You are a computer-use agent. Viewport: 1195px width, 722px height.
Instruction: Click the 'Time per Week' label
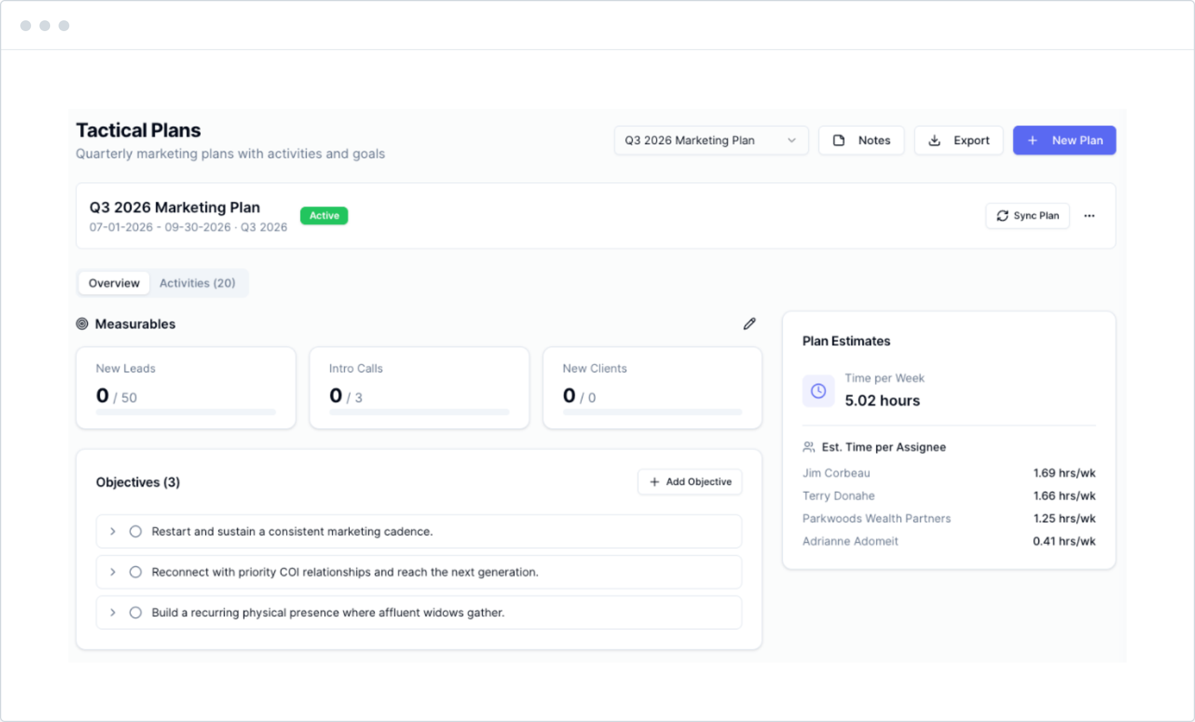884,378
